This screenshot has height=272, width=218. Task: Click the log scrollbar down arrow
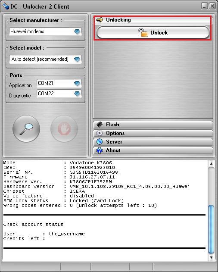(211, 257)
